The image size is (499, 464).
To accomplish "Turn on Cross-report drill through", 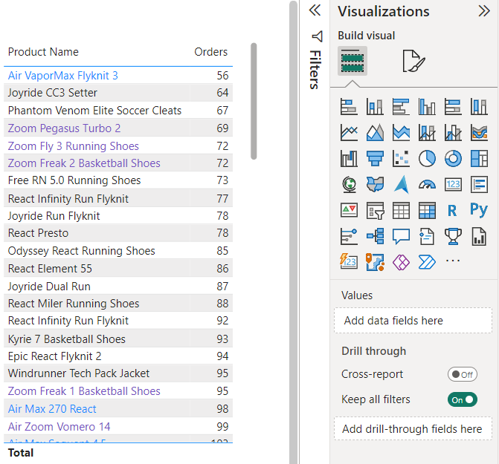I will (x=463, y=374).
